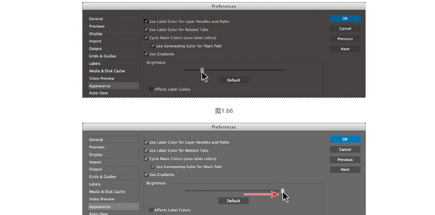This screenshot has width=435, height=215.
Task: Click Next in the lighter Preferences dialog
Action: pyautogui.click(x=345, y=170)
